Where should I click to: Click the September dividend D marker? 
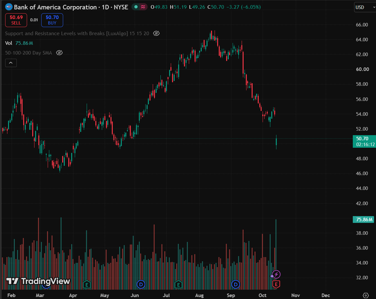click(x=236, y=284)
